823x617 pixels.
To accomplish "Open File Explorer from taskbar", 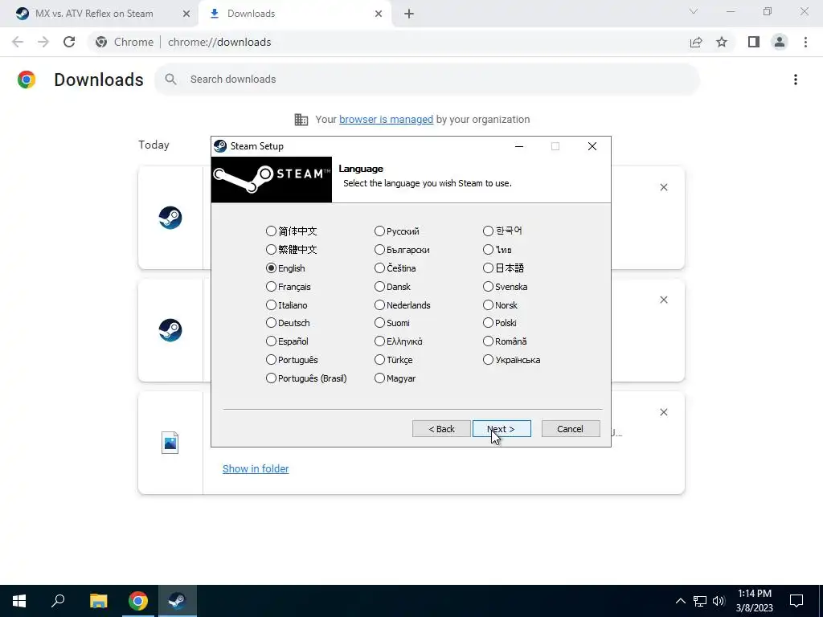I will pos(98,601).
